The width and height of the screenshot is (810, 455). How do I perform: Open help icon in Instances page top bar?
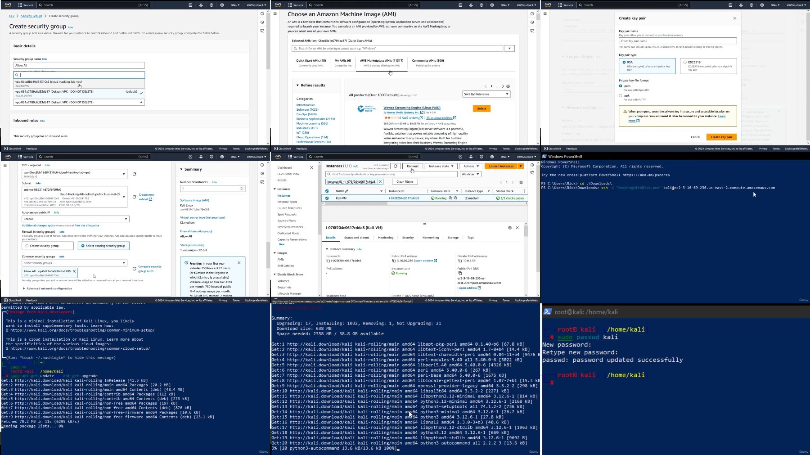(x=481, y=157)
